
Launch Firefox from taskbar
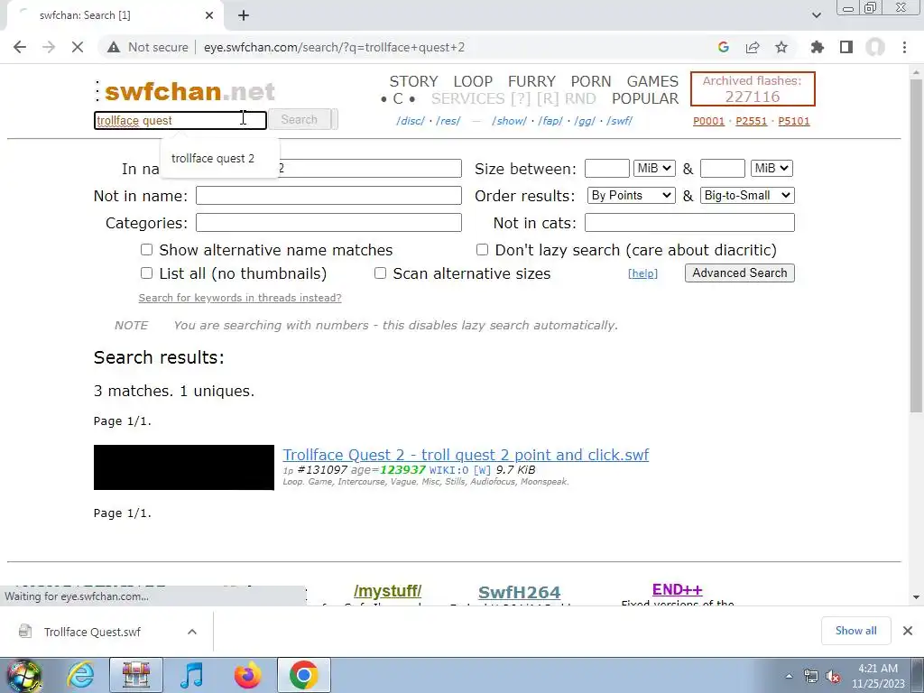[x=247, y=675]
